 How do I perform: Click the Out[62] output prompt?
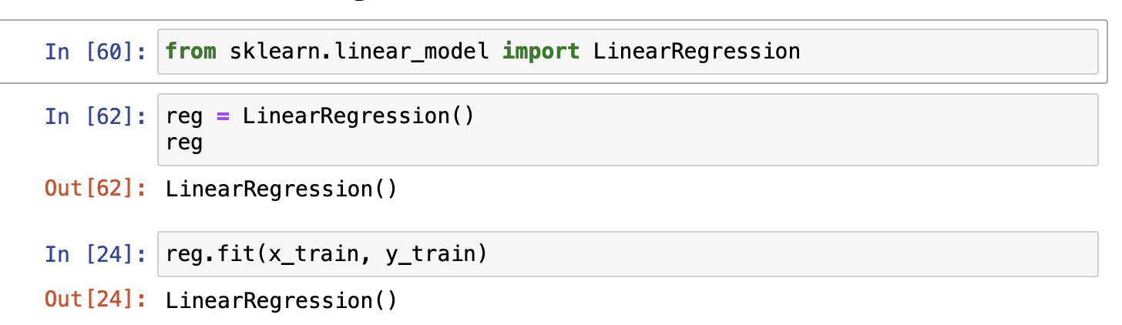pyautogui.click(x=95, y=189)
